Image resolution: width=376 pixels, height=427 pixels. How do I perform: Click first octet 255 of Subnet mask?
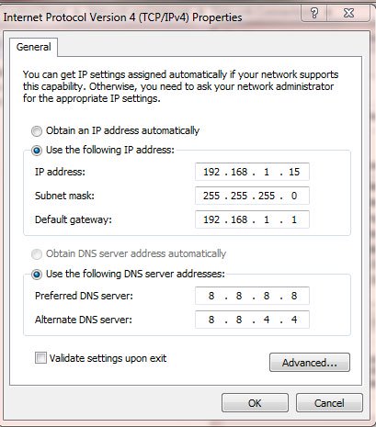[x=211, y=196]
